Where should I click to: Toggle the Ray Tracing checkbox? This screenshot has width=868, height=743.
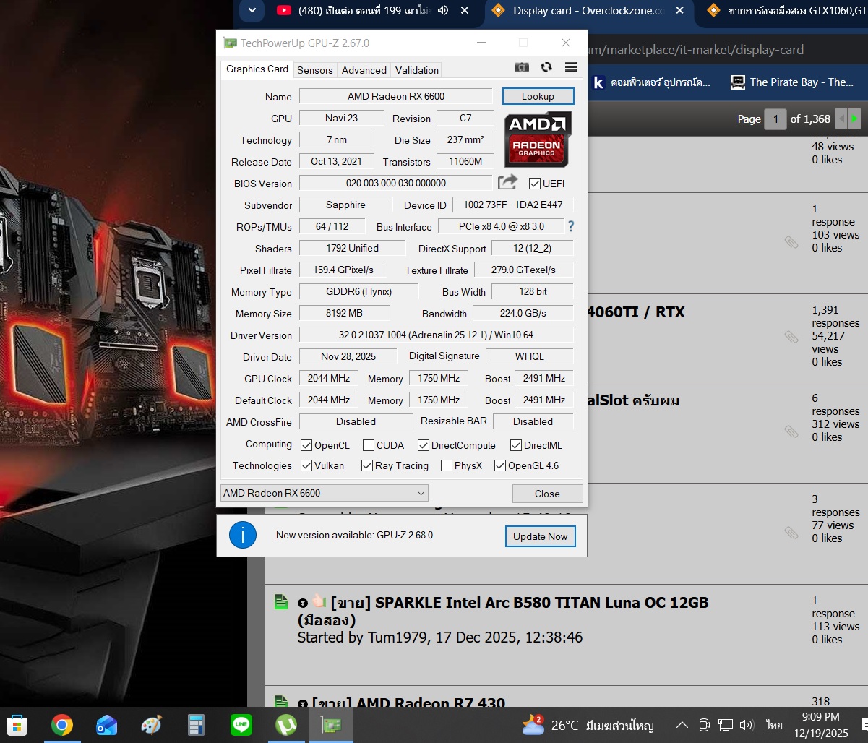367,465
